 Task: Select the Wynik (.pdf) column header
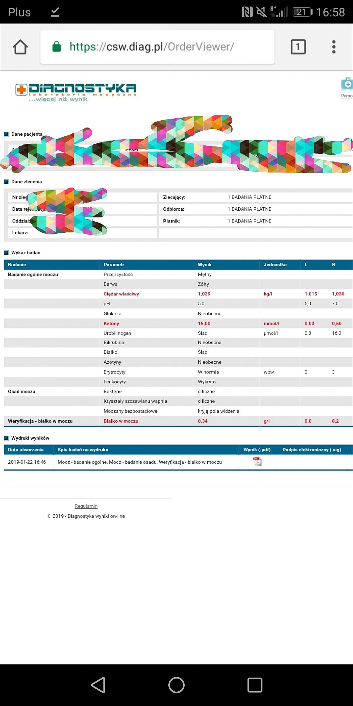tap(257, 450)
